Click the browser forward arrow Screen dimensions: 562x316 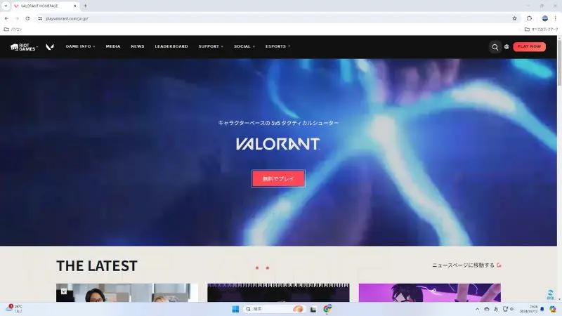[17, 18]
